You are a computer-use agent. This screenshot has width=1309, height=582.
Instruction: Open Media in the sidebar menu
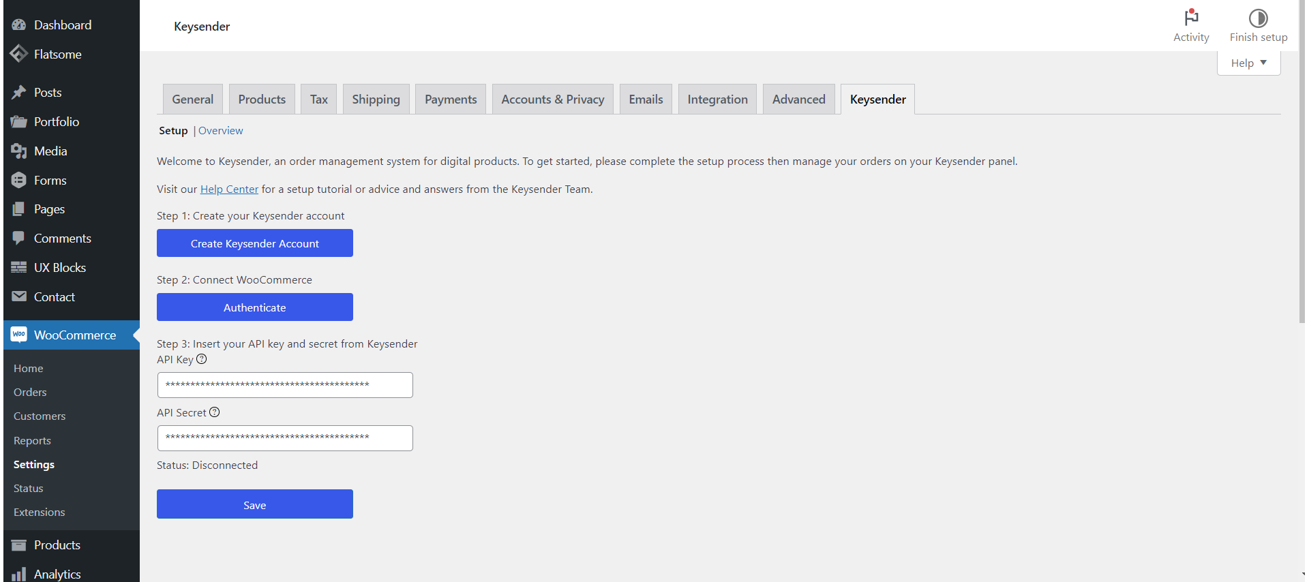tap(50, 151)
